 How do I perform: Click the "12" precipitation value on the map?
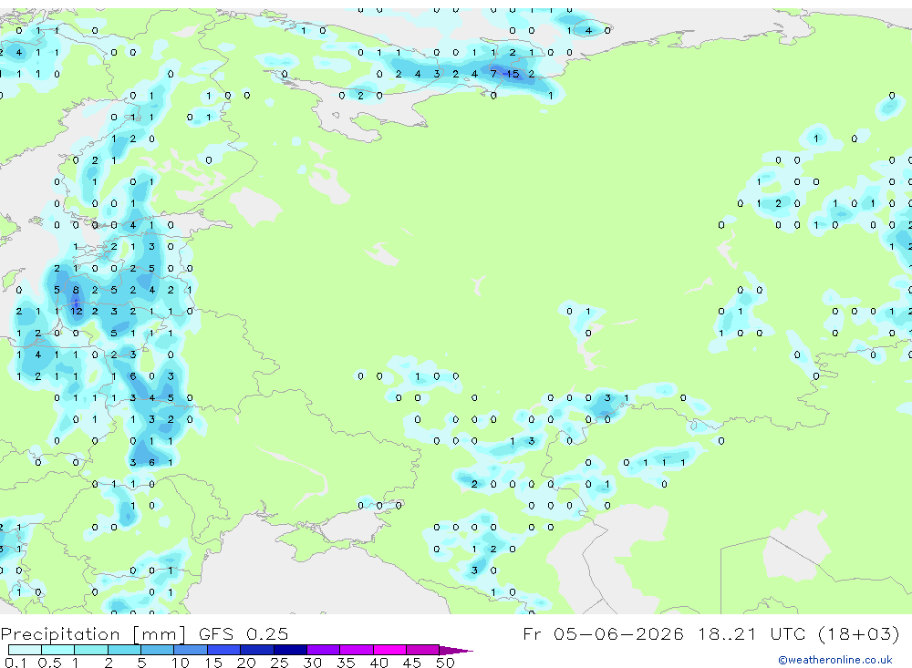[x=77, y=311]
